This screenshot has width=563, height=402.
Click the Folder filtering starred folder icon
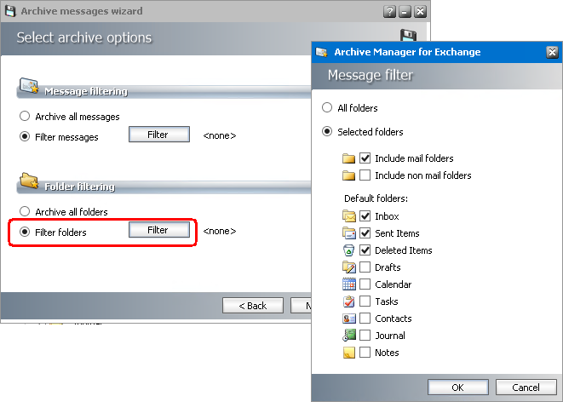tap(29, 181)
